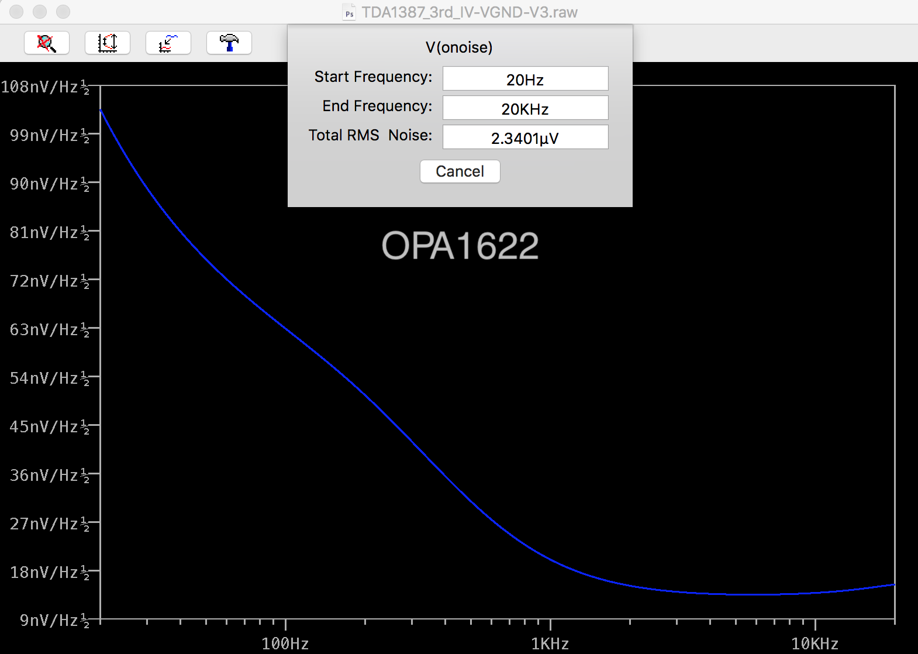Click the Total RMS Noise value 2.3401µV
The height and width of the screenshot is (654, 918).
point(526,137)
